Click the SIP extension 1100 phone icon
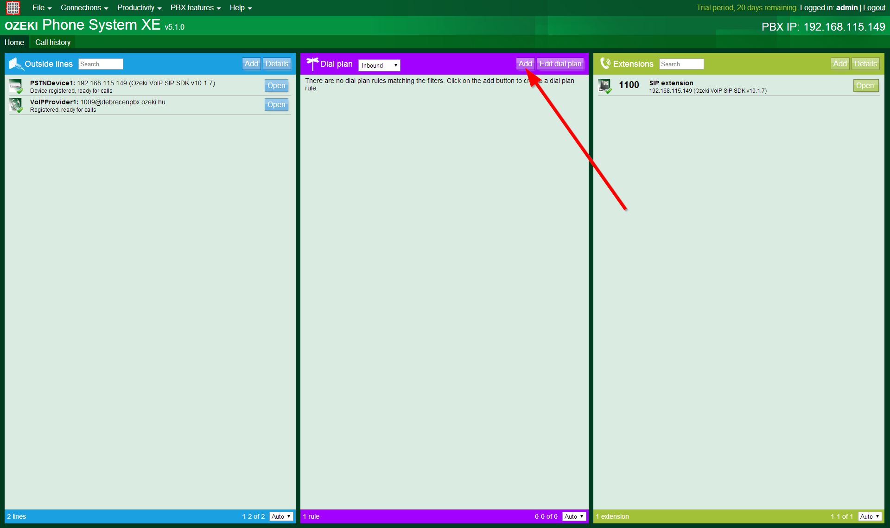This screenshot has height=528, width=890. (x=605, y=85)
